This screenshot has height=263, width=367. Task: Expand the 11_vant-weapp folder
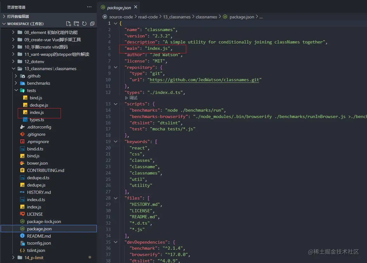click(13, 54)
